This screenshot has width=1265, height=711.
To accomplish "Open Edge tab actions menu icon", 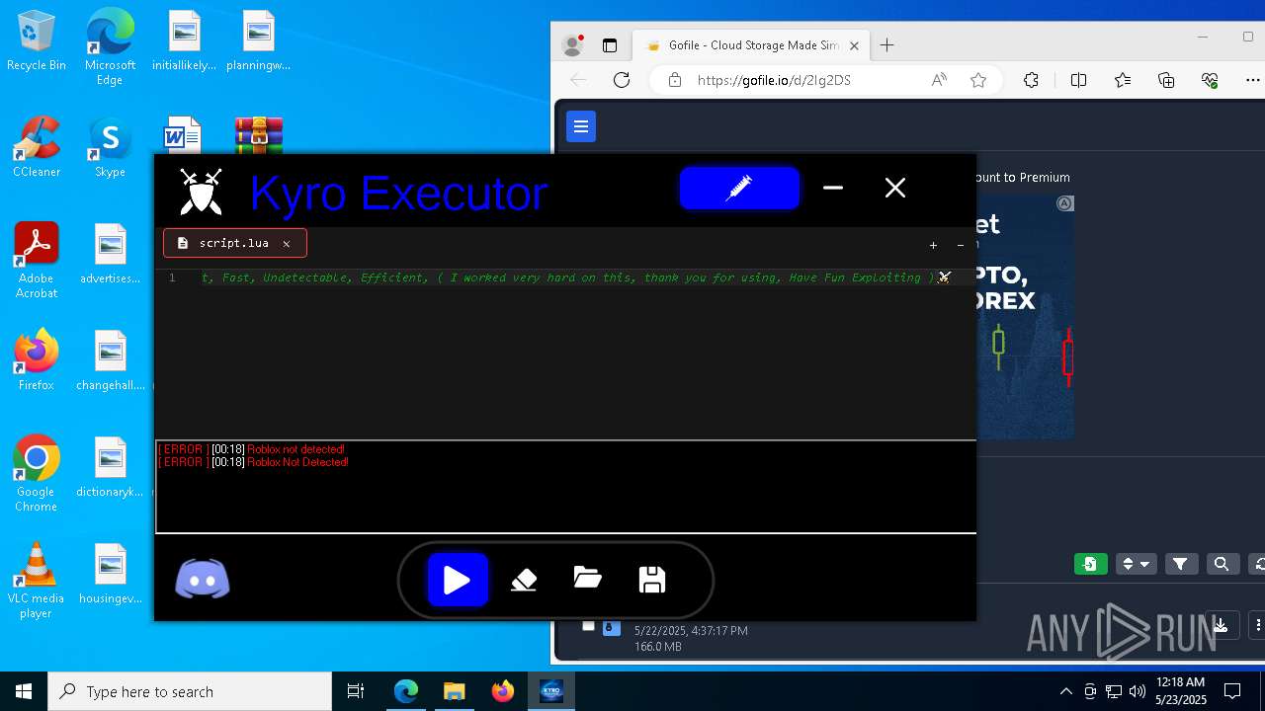I will coord(610,45).
